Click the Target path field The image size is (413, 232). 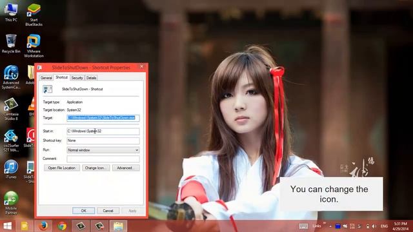click(x=103, y=118)
